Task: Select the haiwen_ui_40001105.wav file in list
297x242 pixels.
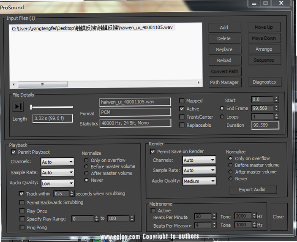Action: pyautogui.click(x=93, y=28)
